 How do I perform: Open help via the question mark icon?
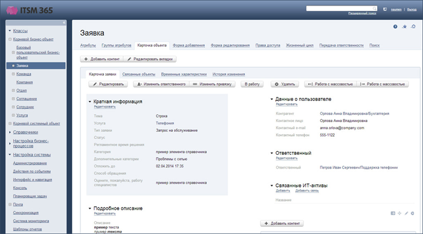pyautogui.click(x=395, y=27)
